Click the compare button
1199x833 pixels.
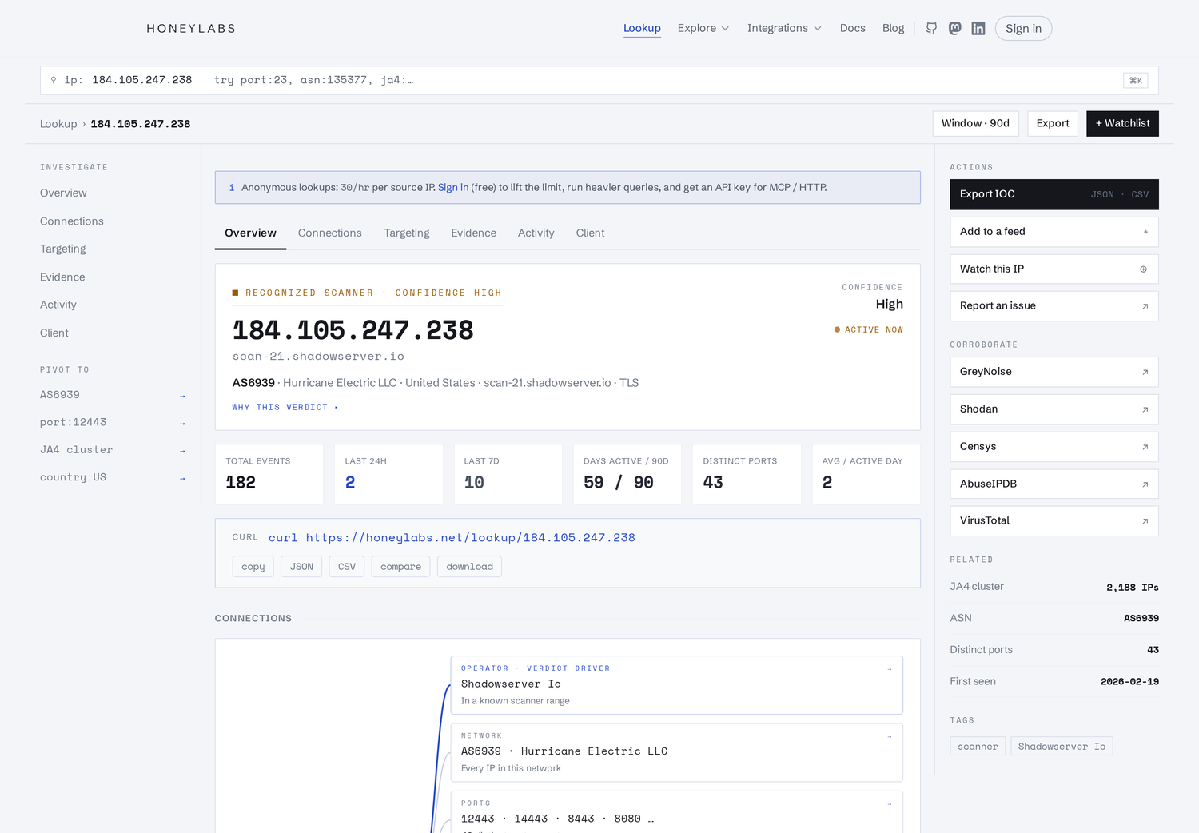coord(400,567)
